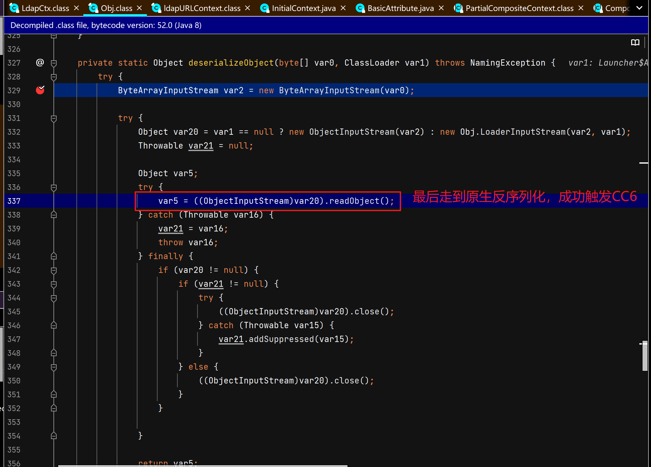Click the horizontal scrollbar at bottom
The width and height of the screenshot is (651, 467).
[203, 465]
